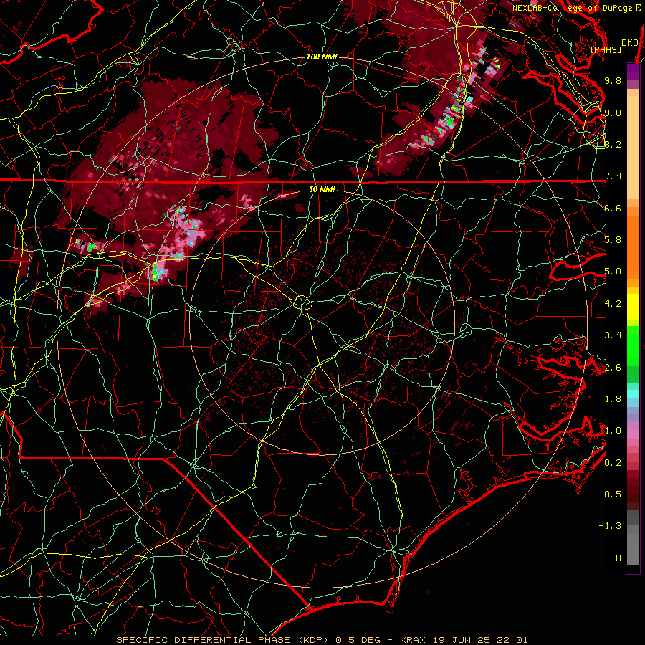Click the 4.2 value on the color scale

click(613, 304)
